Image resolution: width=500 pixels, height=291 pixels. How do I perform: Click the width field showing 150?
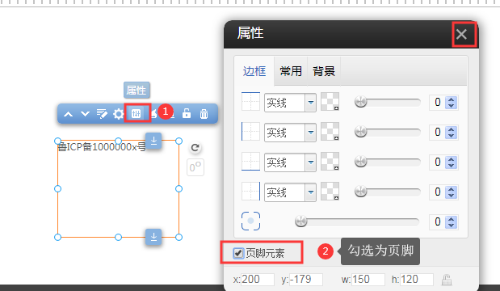368,280
